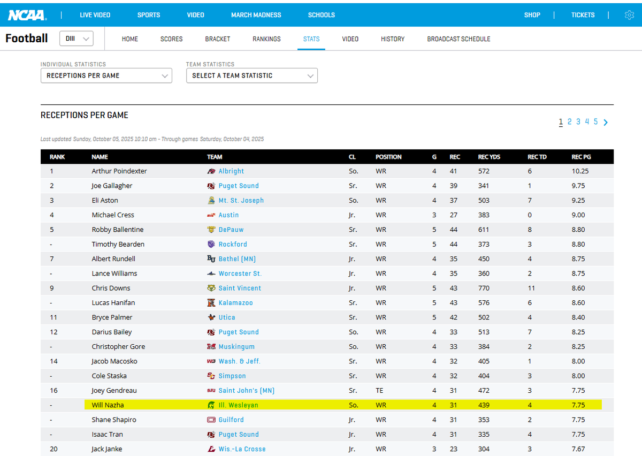
Task: Click the Albright team logo icon
Action: 211,171
